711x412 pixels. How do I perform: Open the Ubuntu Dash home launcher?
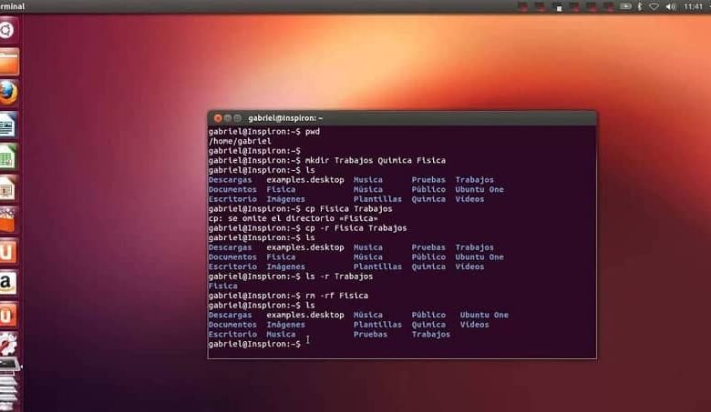[x=8, y=32]
